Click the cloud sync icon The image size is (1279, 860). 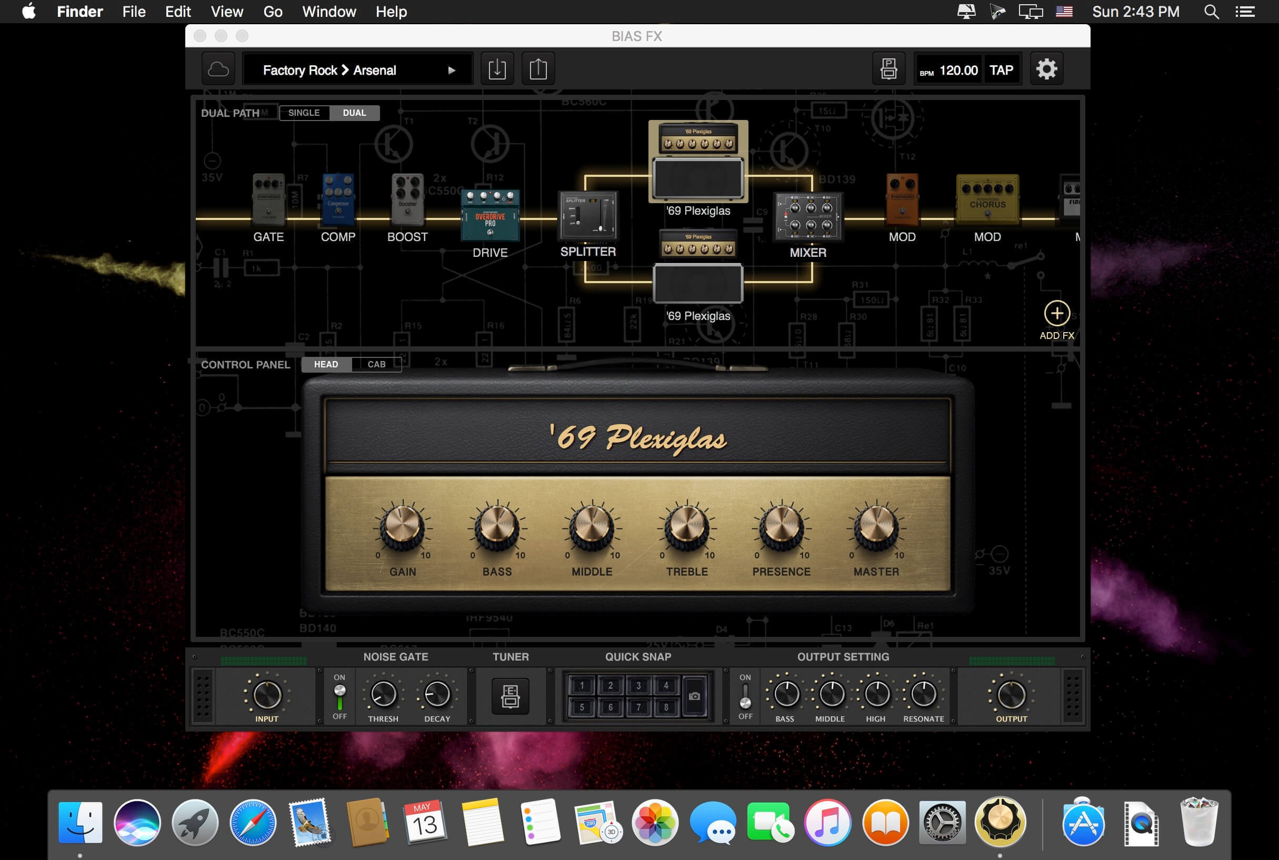coord(219,69)
